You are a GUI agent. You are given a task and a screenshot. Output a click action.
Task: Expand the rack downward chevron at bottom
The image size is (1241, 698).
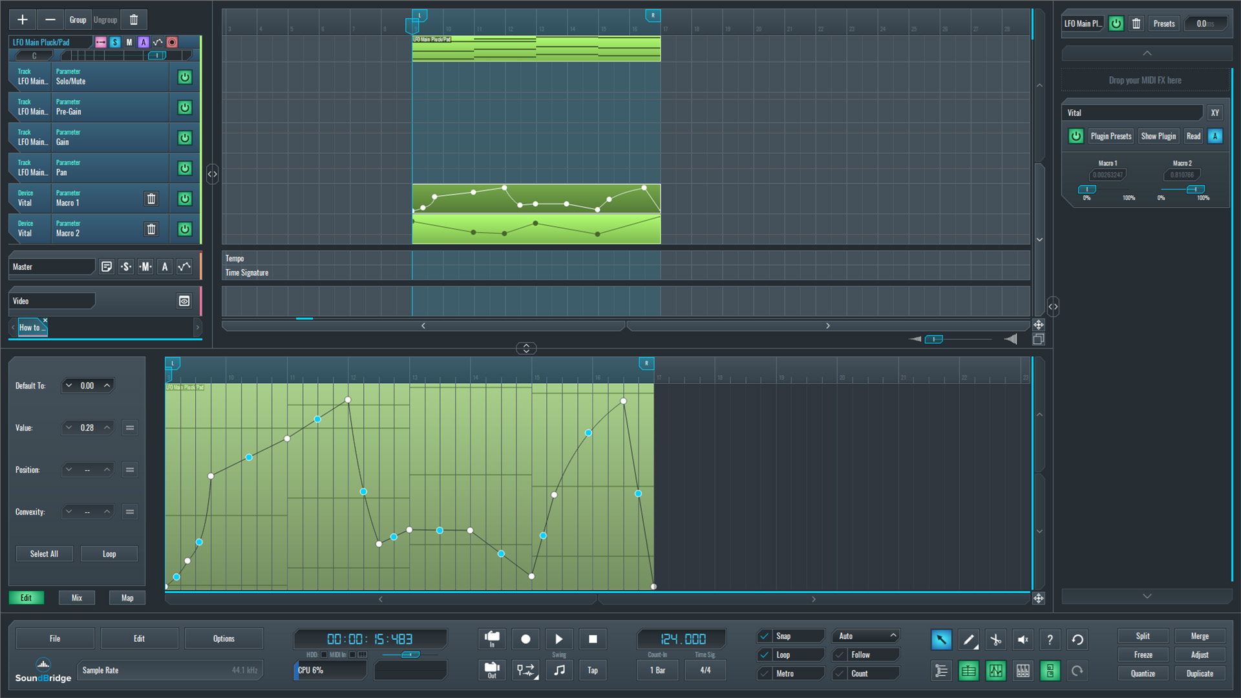1147,596
